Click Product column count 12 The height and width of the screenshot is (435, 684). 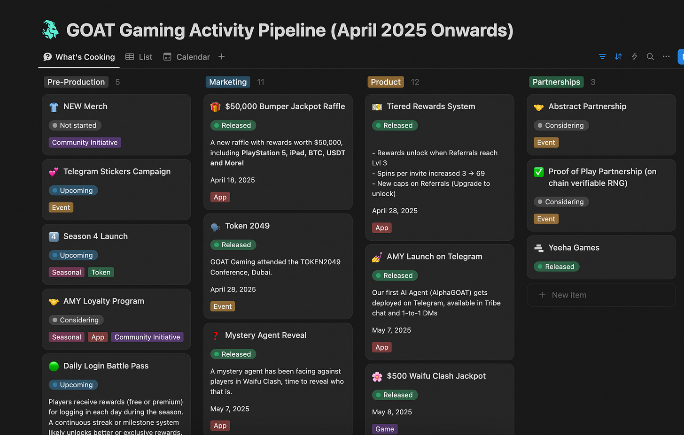coord(415,82)
